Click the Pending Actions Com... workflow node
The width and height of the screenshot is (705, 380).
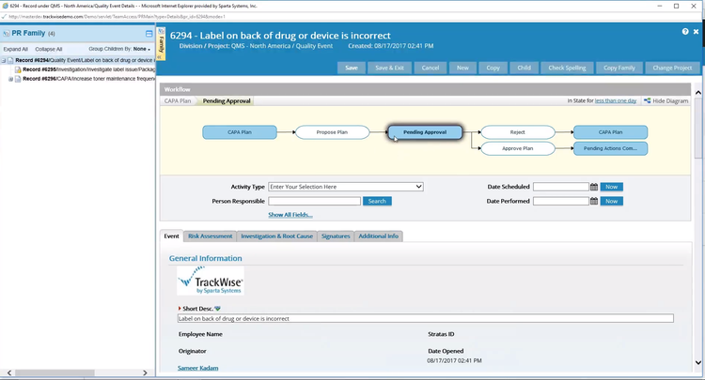610,148
